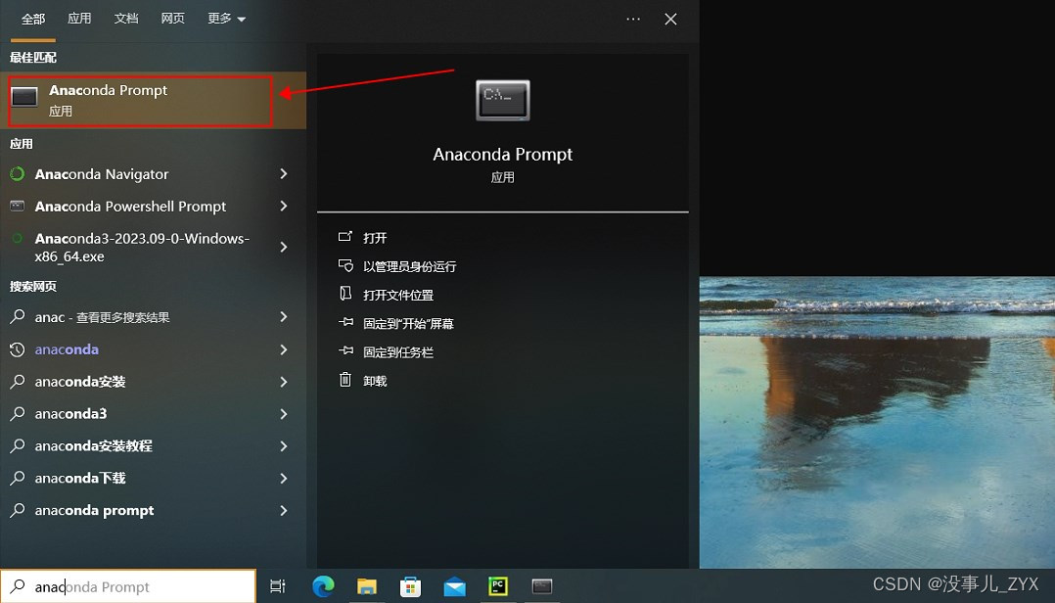Expand 'anaconda下载' suggestion chevron

283,479
